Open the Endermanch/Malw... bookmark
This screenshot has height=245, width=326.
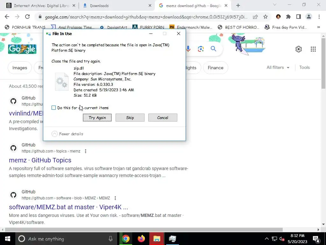(191, 27)
